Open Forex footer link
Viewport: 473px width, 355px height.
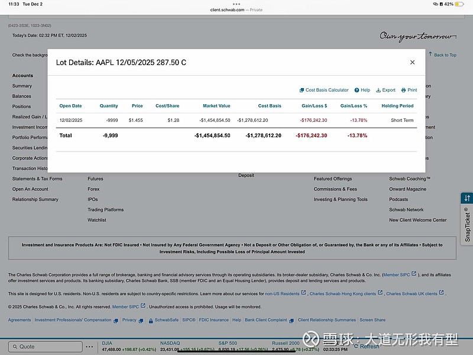pyautogui.click(x=93, y=189)
